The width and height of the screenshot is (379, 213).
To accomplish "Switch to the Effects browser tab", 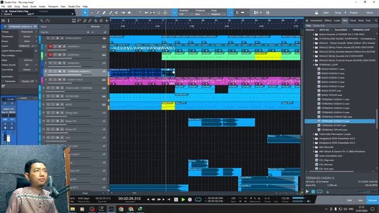I will (x=328, y=21).
